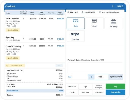Open Split Payment option
The width and height of the screenshot is (130, 100).
click(116, 77)
